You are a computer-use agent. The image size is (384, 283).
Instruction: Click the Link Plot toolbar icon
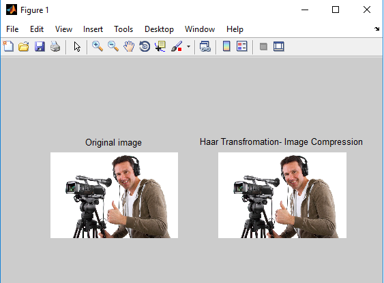(x=205, y=46)
